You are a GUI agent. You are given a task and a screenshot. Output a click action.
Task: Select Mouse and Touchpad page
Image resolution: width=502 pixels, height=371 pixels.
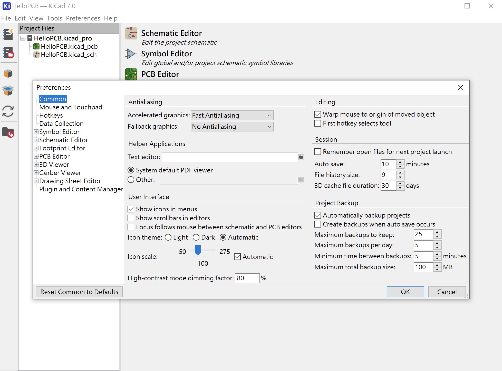coord(71,107)
